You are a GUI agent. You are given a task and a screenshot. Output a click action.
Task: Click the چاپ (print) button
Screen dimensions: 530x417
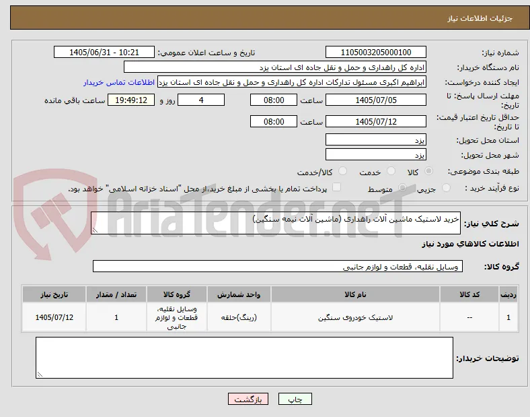tap(295, 399)
